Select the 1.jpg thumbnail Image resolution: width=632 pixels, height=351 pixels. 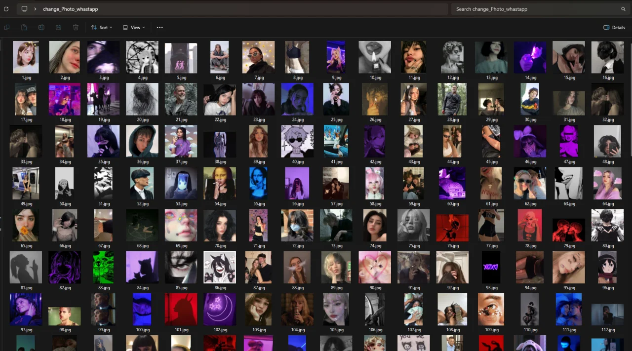[x=26, y=57]
